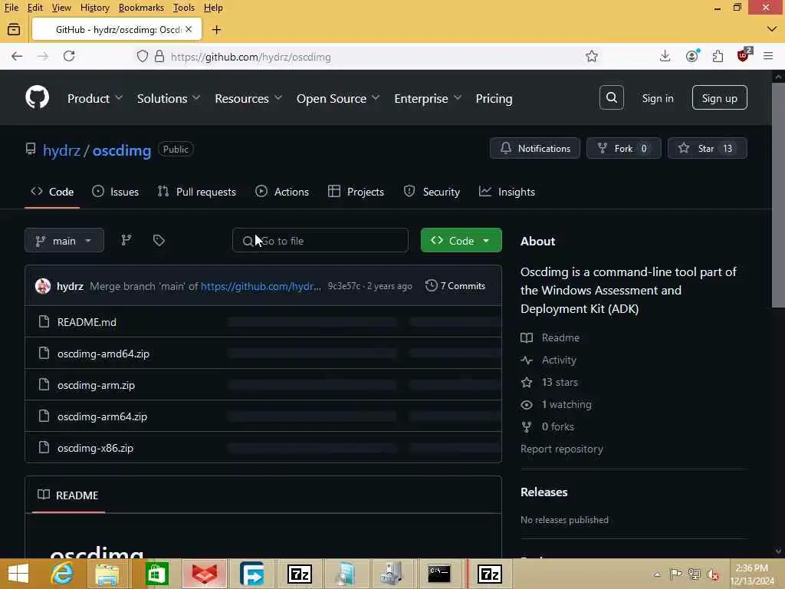Expand the Product navigation dropdown
Viewport: 785px width, 589px height.
(x=95, y=98)
